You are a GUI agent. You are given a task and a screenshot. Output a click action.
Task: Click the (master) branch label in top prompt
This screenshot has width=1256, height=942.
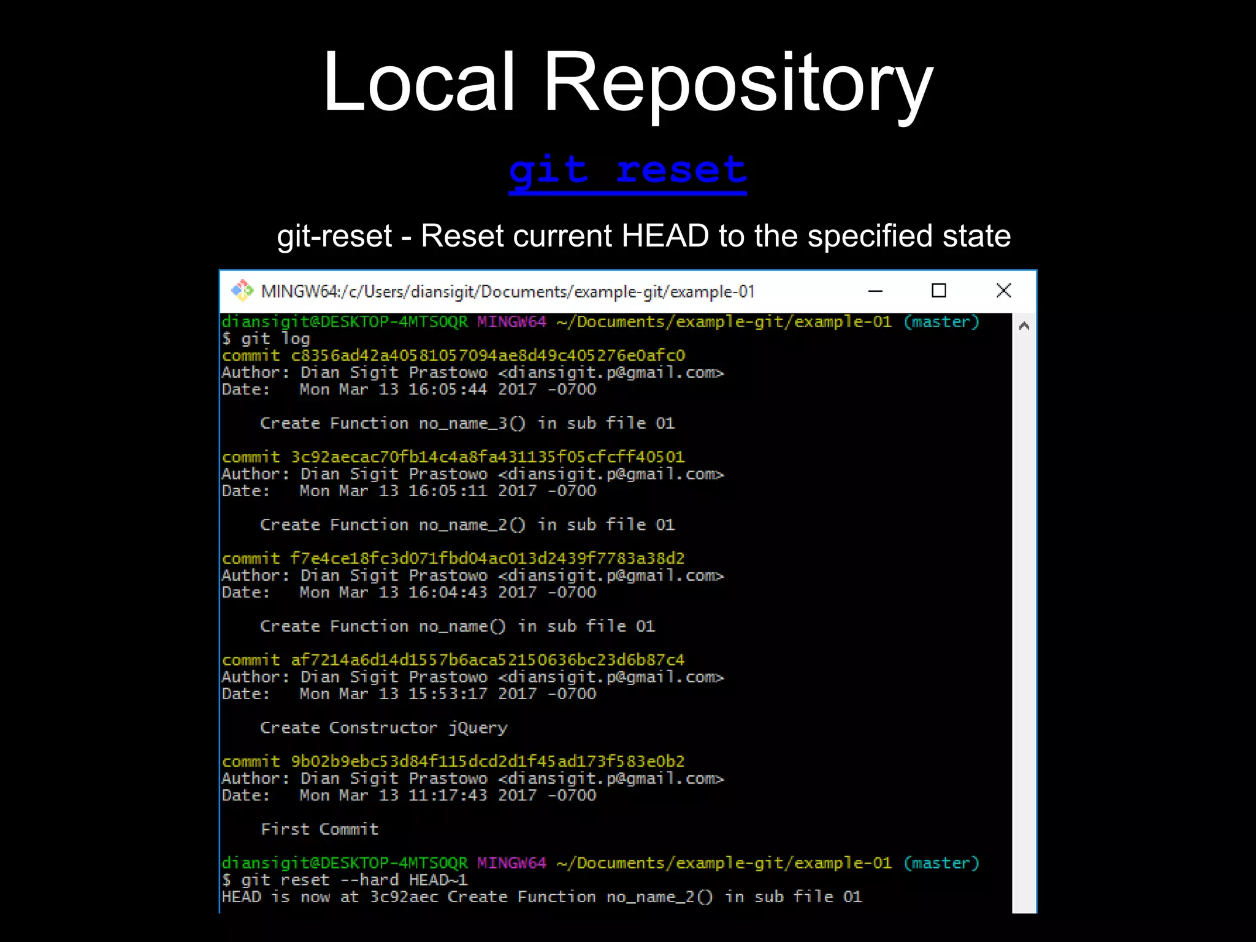click(941, 322)
